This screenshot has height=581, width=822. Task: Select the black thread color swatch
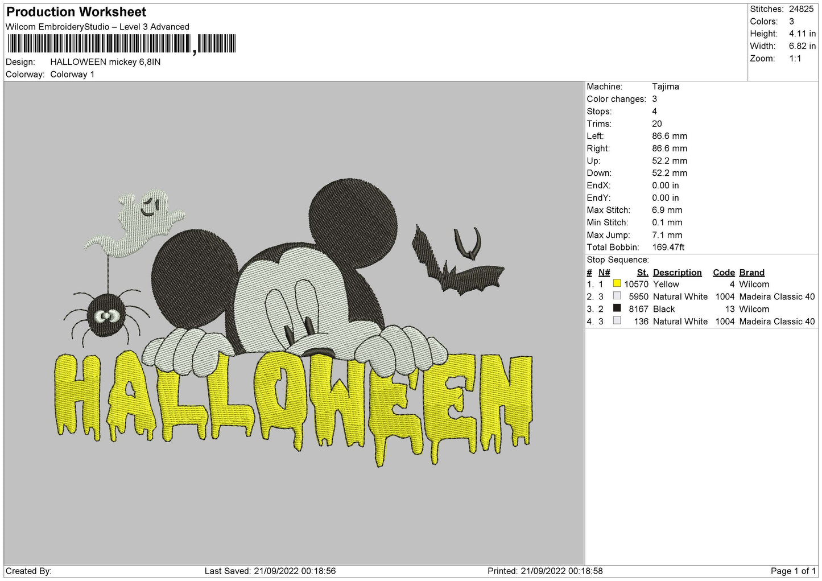pyautogui.click(x=617, y=308)
